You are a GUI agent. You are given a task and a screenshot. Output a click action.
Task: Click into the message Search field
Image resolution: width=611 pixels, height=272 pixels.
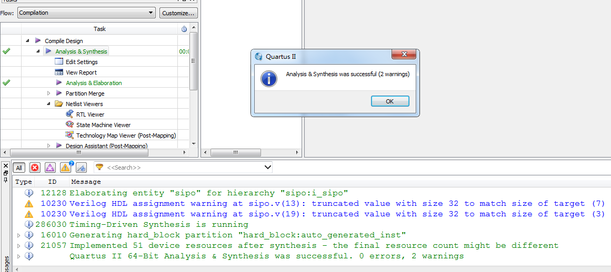[183, 168]
